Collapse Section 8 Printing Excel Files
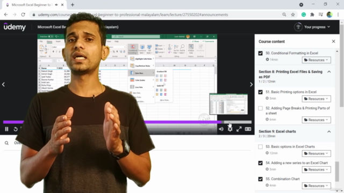 click(329, 72)
